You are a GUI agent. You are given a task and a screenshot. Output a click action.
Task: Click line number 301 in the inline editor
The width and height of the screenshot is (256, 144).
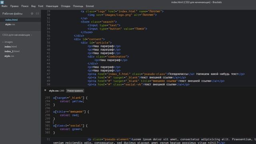[48, 126]
